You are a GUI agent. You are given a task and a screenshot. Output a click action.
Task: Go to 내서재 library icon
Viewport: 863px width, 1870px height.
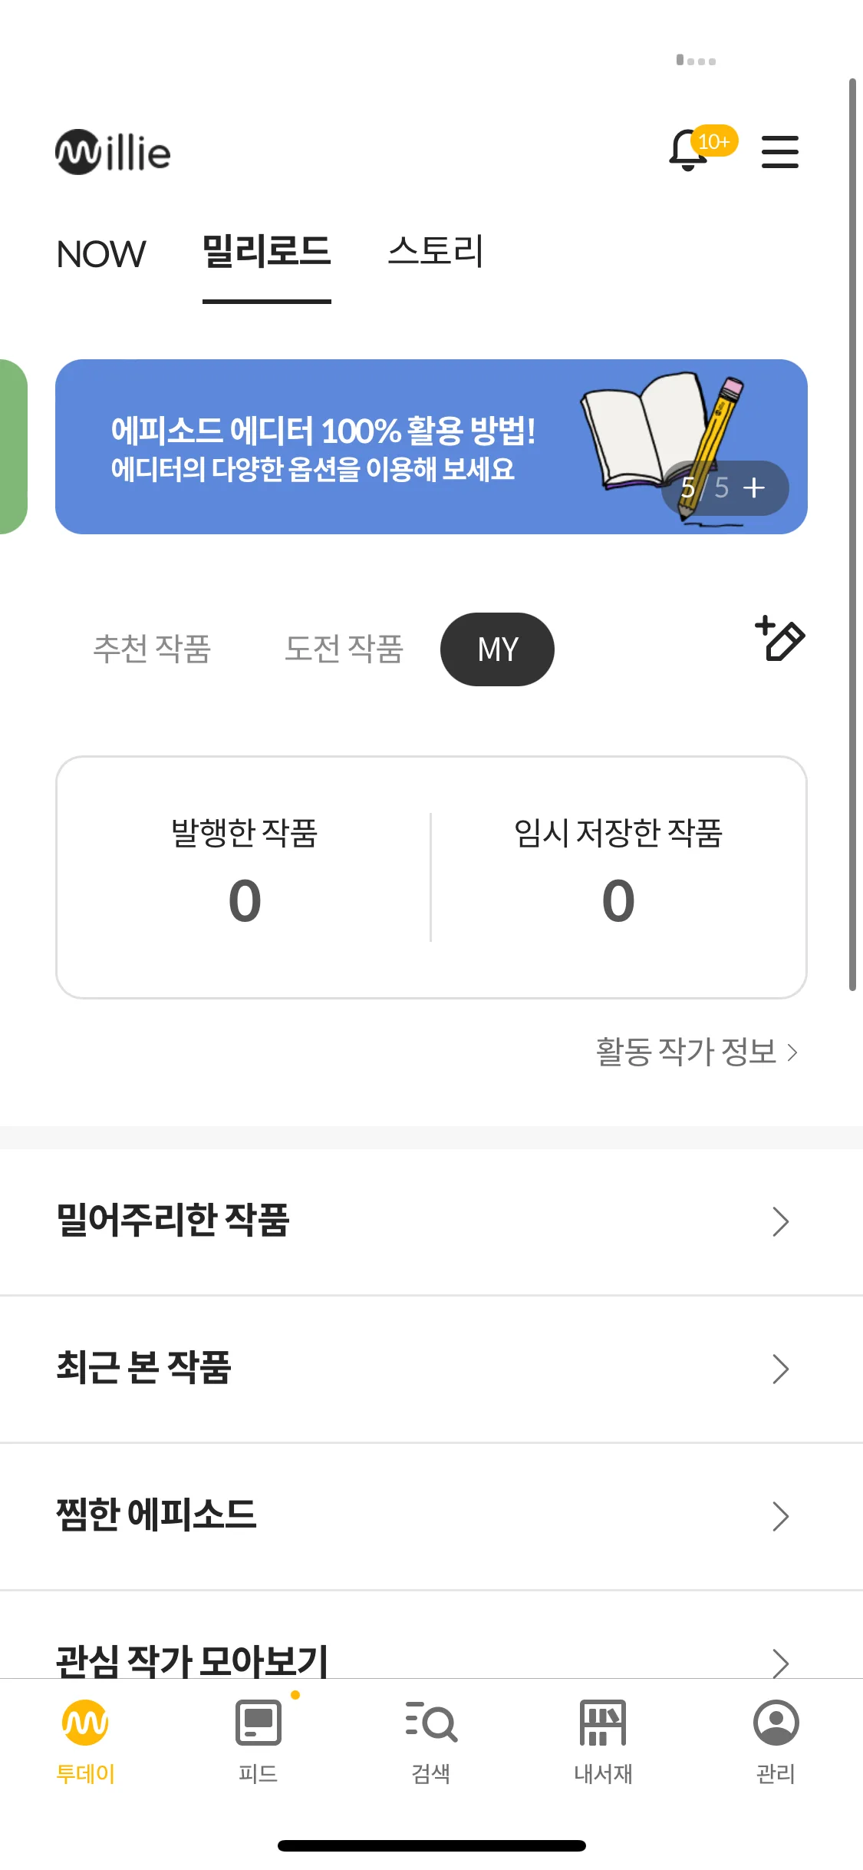coord(603,1723)
